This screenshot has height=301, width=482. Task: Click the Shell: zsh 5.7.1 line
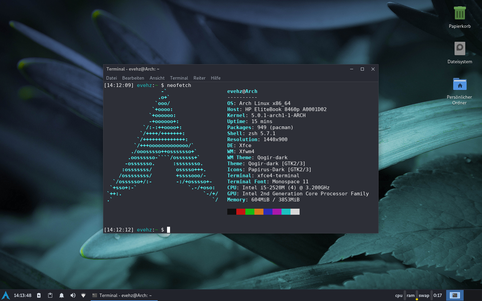(x=251, y=133)
